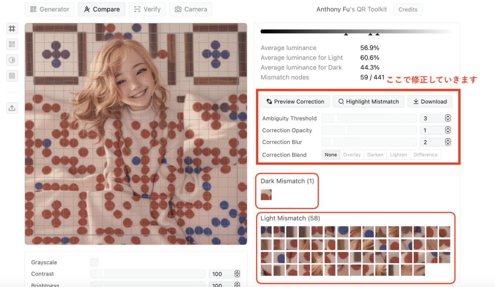The width and height of the screenshot is (495, 287).
Task: Toggle the half-circle contrast sidebar icon
Action: (x=12, y=60)
